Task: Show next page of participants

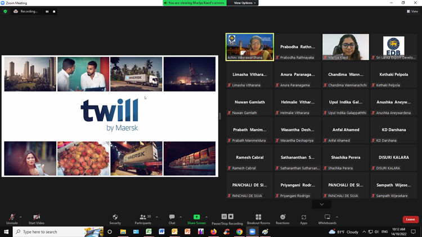Action: click(x=322, y=204)
